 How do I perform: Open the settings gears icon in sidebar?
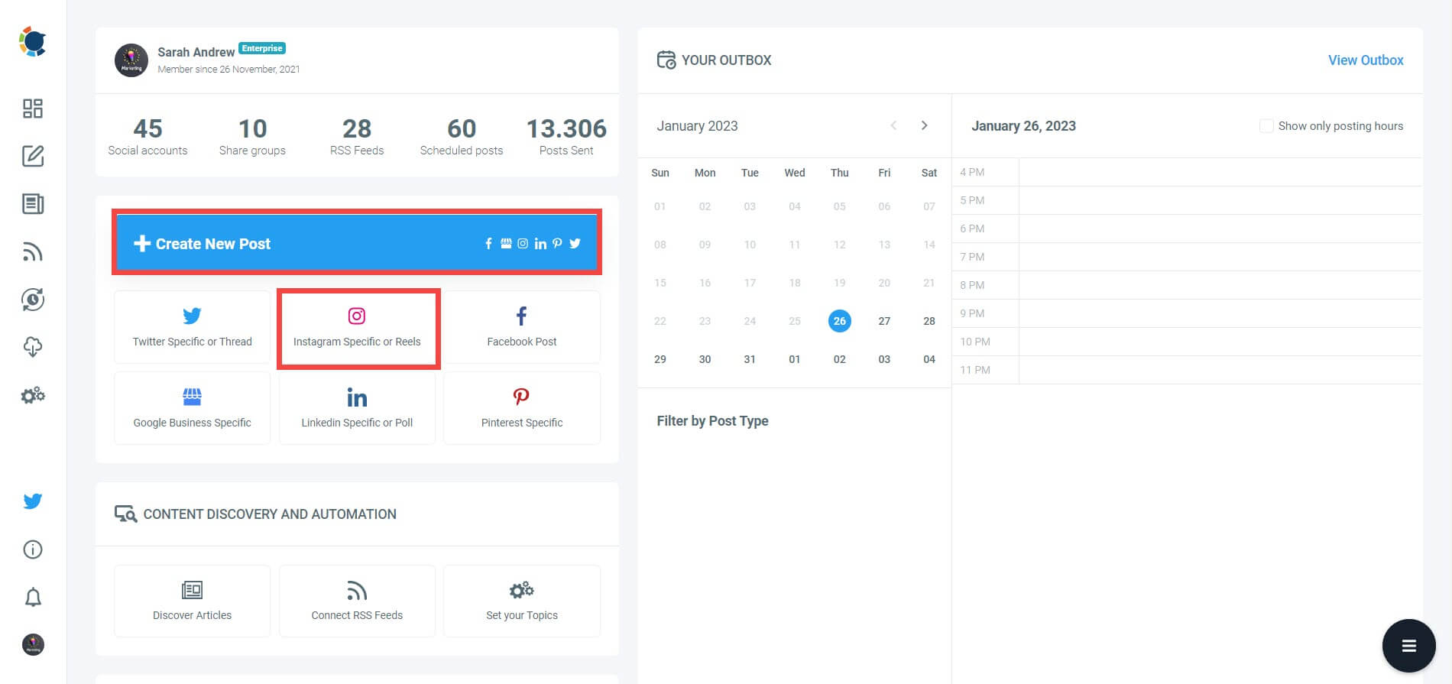33,395
